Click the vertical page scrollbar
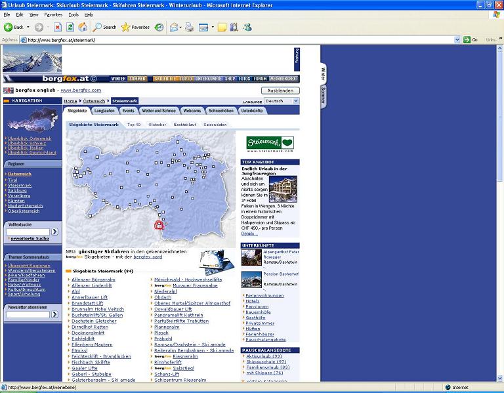Screen dimensions: 504x393 tap(500, 213)
